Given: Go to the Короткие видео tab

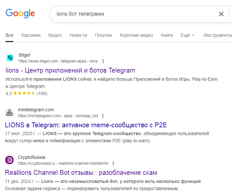Looking at the screenshot, I should [136, 35].
